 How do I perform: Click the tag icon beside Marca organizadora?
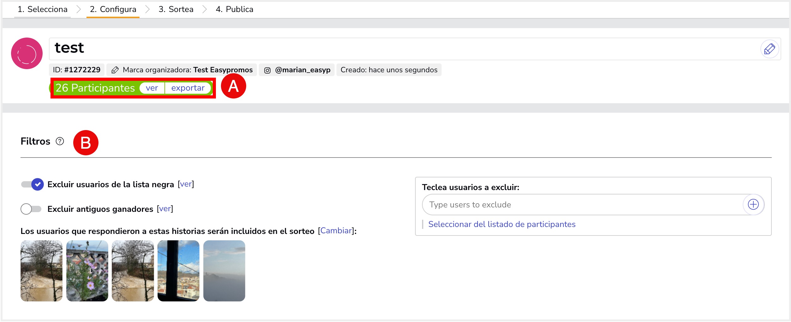coord(115,70)
